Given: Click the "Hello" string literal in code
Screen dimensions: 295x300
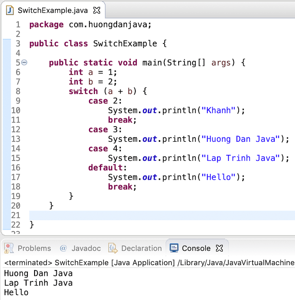Looking at the screenshot, I should tap(218, 177).
